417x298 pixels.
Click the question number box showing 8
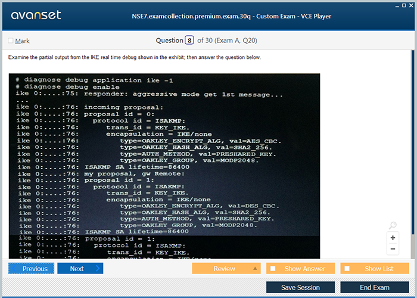[189, 41]
